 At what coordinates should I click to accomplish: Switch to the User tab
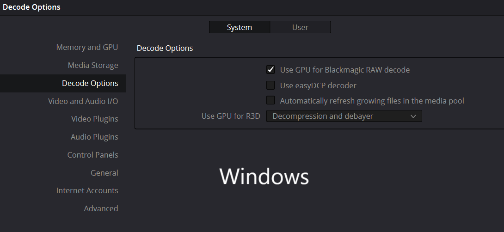tap(300, 27)
